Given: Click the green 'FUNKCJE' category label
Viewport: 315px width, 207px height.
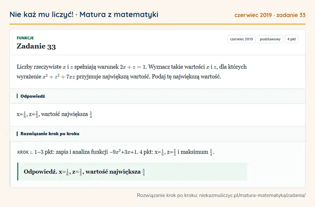Looking at the screenshot, I should click(25, 38).
